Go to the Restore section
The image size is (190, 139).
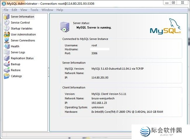[x=15, y=70]
